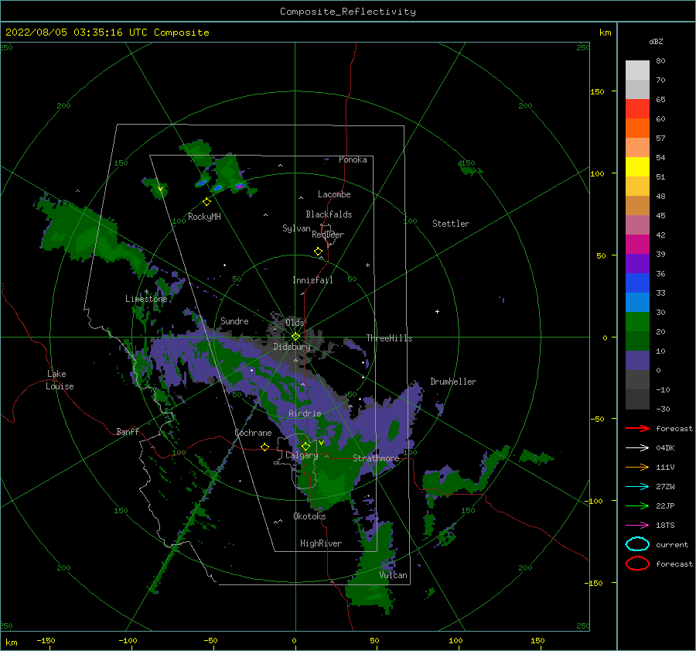Click the current legend text
696x651 pixels.
(672, 544)
